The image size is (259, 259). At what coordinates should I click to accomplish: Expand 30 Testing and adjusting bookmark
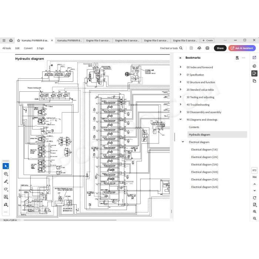tap(181, 97)
